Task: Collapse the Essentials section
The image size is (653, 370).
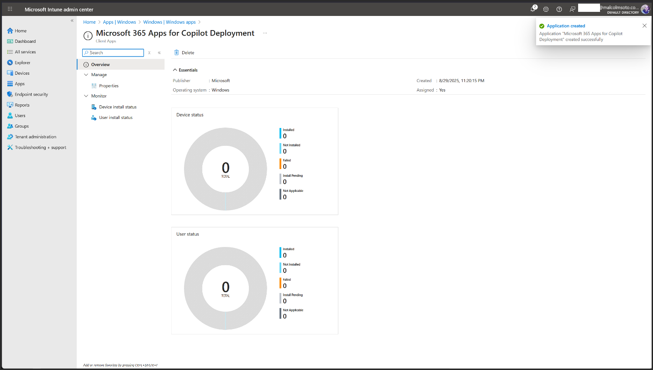Action: click(175, 70)
